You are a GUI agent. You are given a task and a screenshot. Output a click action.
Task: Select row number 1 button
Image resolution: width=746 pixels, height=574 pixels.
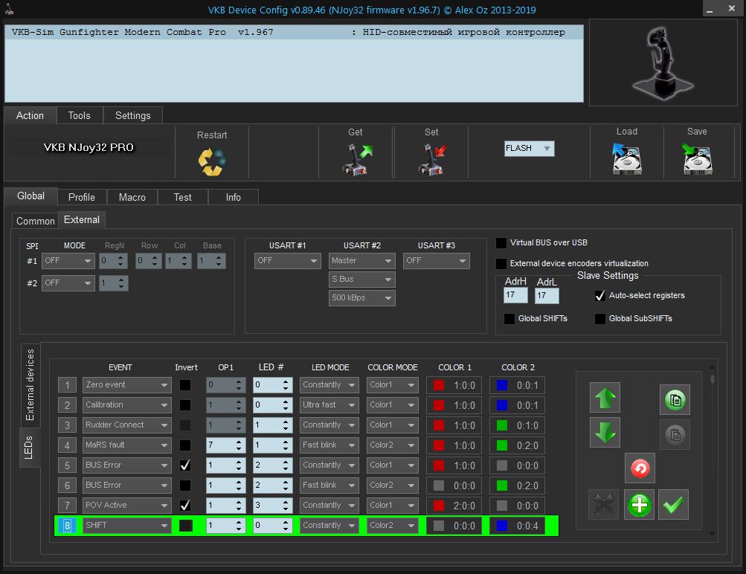[67, 384]
